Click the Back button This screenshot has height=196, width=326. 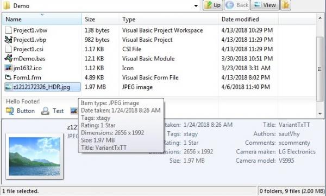tap(237, 5)
